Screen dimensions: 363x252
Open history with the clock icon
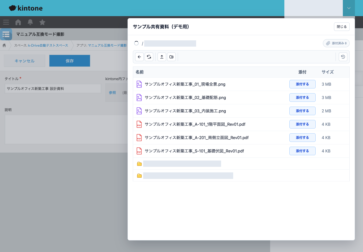coord(343,57)
